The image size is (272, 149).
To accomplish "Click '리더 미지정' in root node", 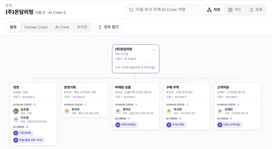I will coord(122,54).
